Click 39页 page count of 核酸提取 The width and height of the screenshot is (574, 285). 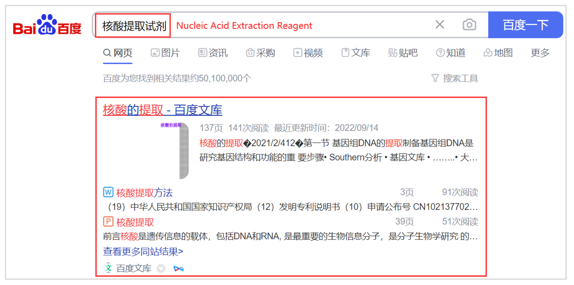[404, 222]
